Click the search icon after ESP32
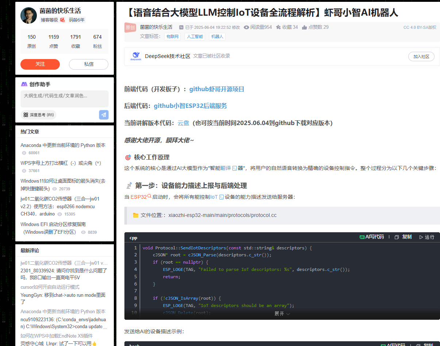The image size is (440, 346). (x=149, y=196)
